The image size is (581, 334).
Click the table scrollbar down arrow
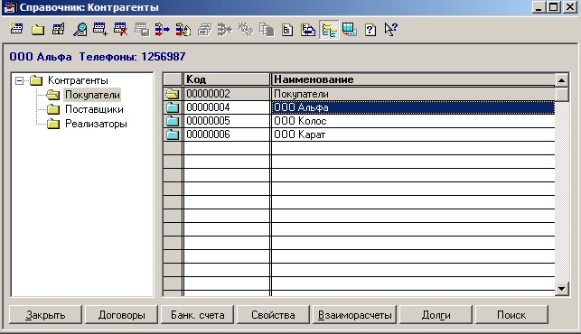coord(562,289)
